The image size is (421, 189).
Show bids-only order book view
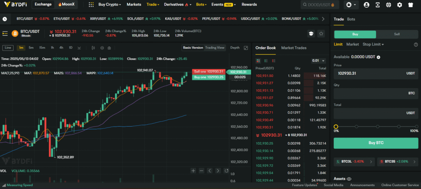[x=266, y=61]
